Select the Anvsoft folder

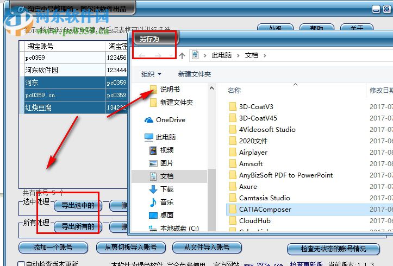pos(246,163)
